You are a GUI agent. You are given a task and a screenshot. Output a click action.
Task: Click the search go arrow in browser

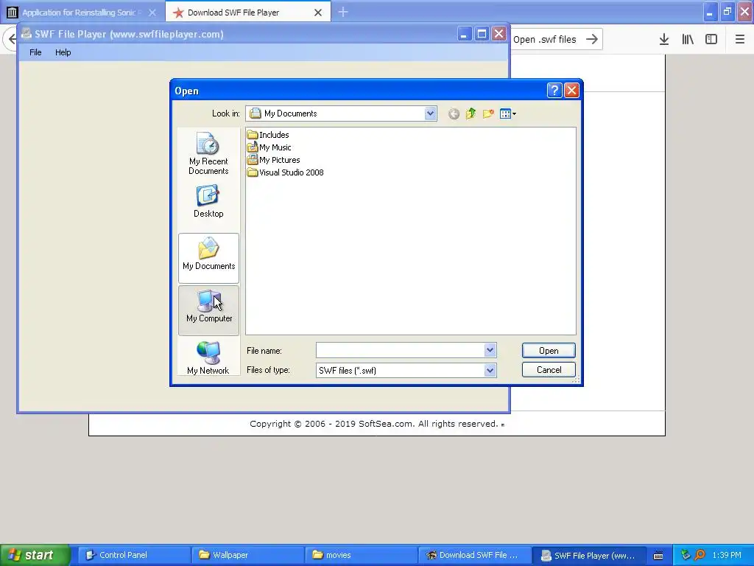[592, 39]
